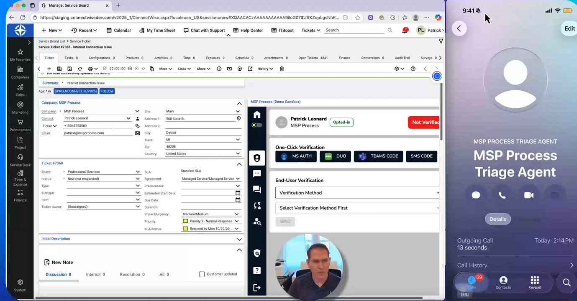Click the user search icon in MSP sidebar
Image resolution: width=577 pixels, height=301 pixels.
tap(257, 222)
